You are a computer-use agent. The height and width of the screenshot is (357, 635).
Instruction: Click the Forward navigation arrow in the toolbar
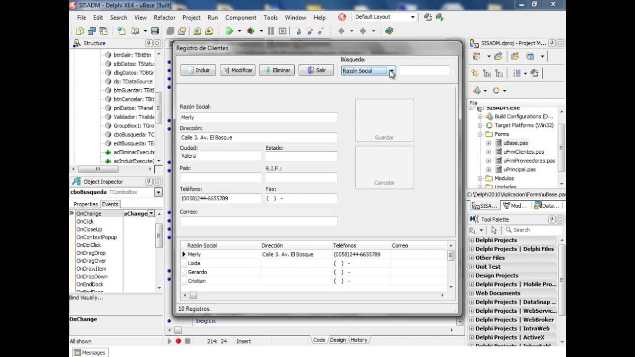[363, 31]
